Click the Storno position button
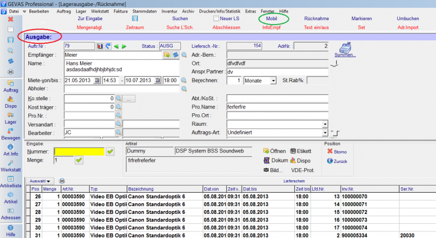 [x=337, y=151]
